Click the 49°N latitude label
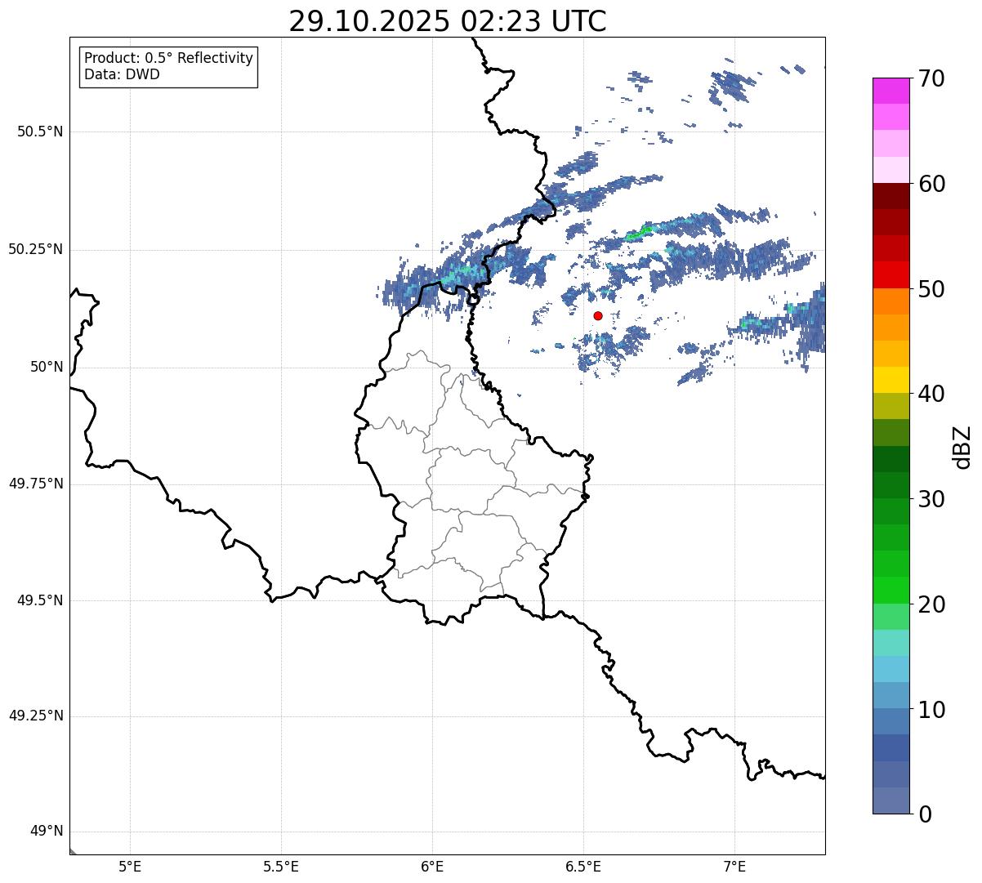The height and width of the screenshot is (883, 982). coord(47,832)
